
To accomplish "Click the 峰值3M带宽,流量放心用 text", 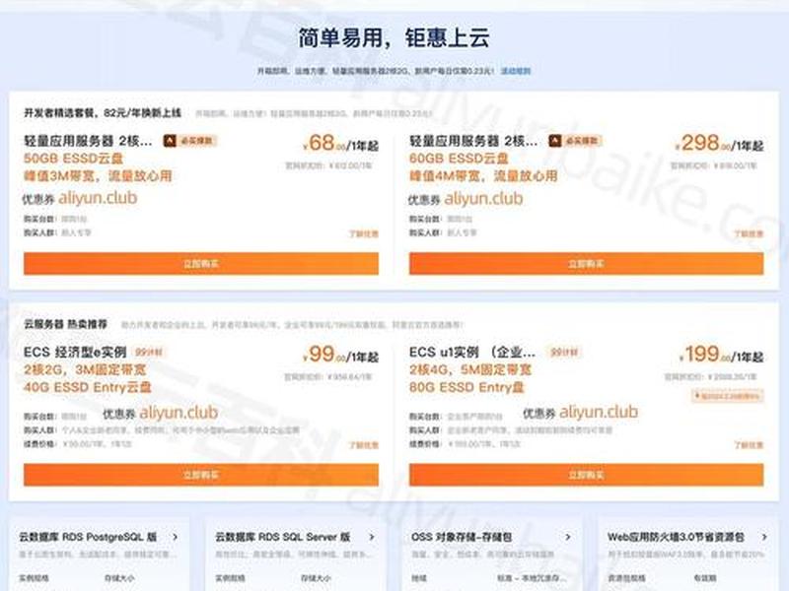I will pyautogui.click(x=98, y=176).
